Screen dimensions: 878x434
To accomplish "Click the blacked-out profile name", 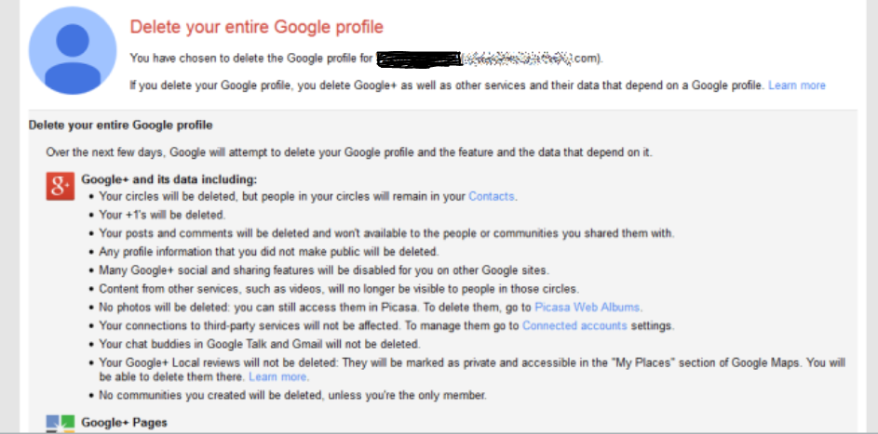I will [x=419, y=59].
